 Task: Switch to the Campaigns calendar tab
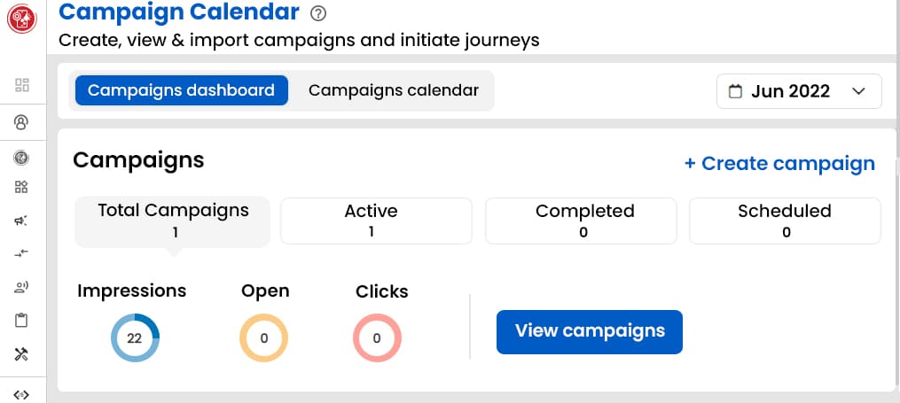[394, 90]
